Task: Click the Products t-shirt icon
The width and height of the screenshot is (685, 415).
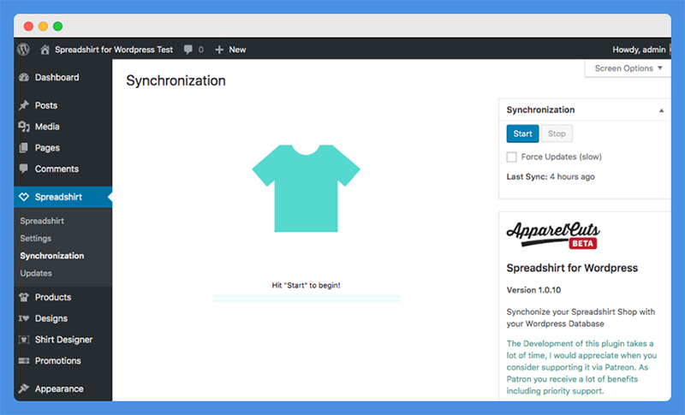Action: tap(24, 297)
